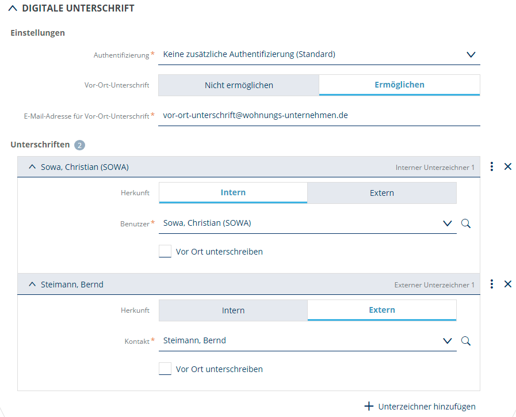Collapse the Digitale Unterschrift section
Image resolution: width=516 pixels, height=417 pixels.
(13, 9)
